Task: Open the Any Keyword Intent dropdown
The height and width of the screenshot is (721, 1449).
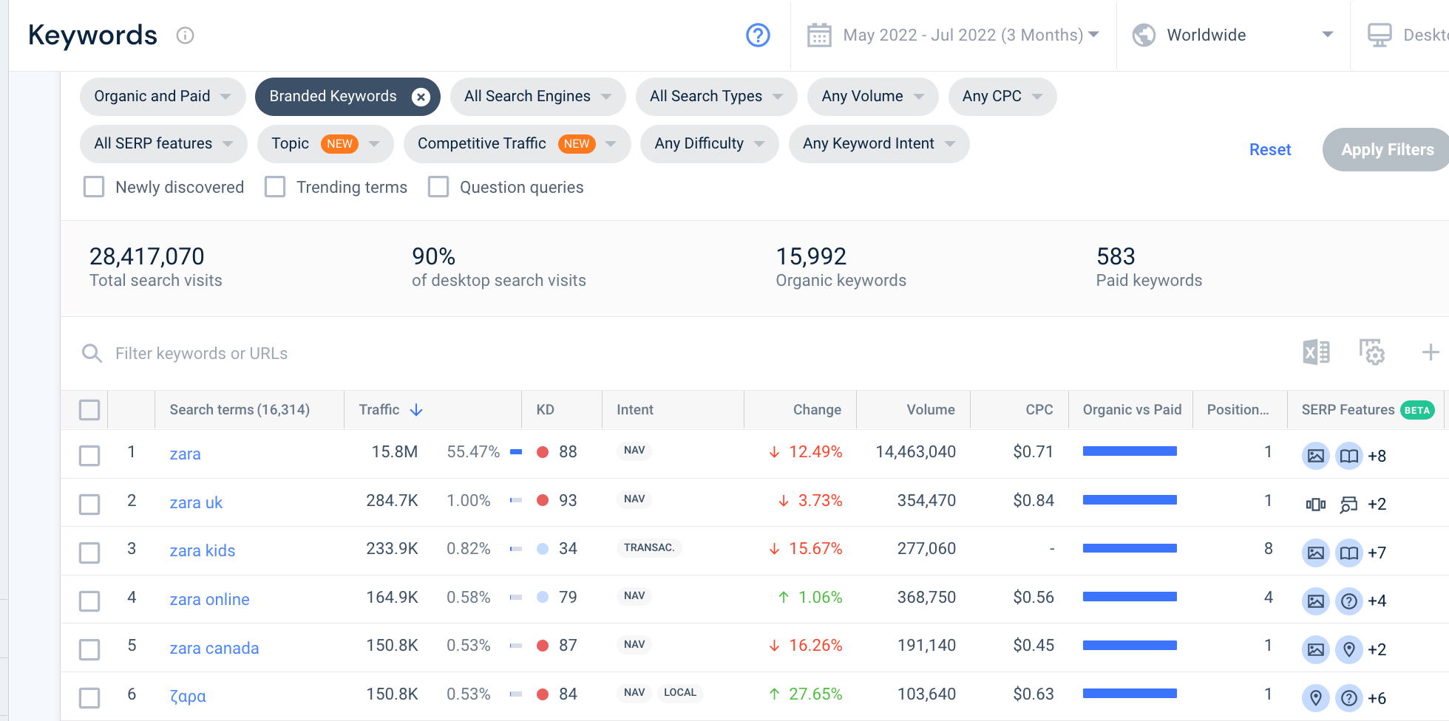Action: (879, 144)
